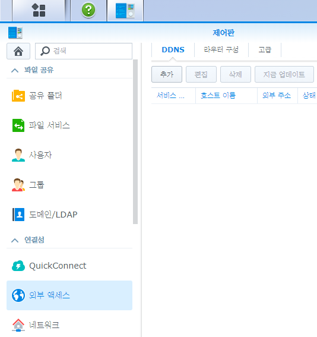The height and width of the screenshot is (337, 317).
Task: Switch to the DDNS tab
Action: pyautogui.click(x=173, y=50)
